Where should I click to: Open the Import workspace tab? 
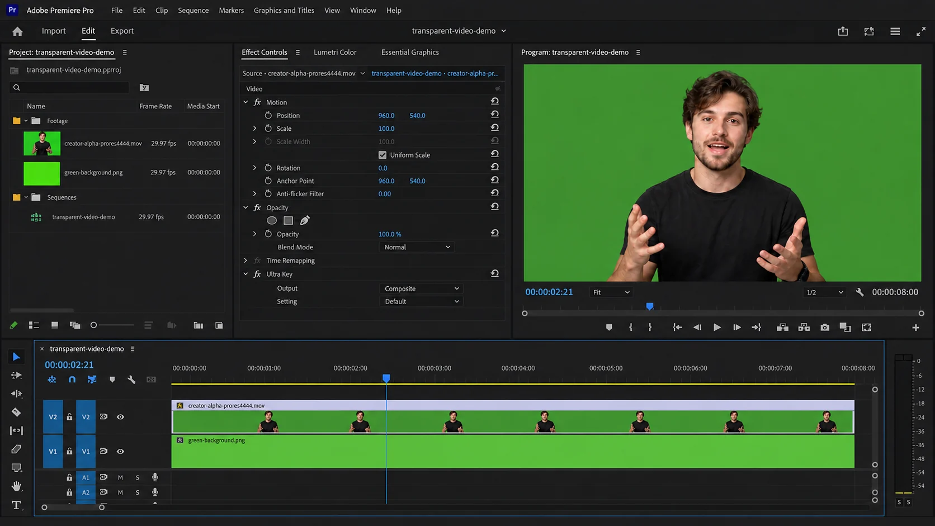coord(54,31)
